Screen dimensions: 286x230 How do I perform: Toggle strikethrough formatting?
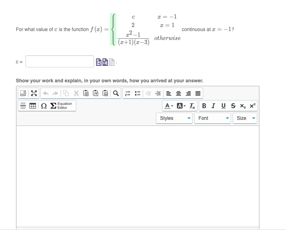[x=233, y=106]
